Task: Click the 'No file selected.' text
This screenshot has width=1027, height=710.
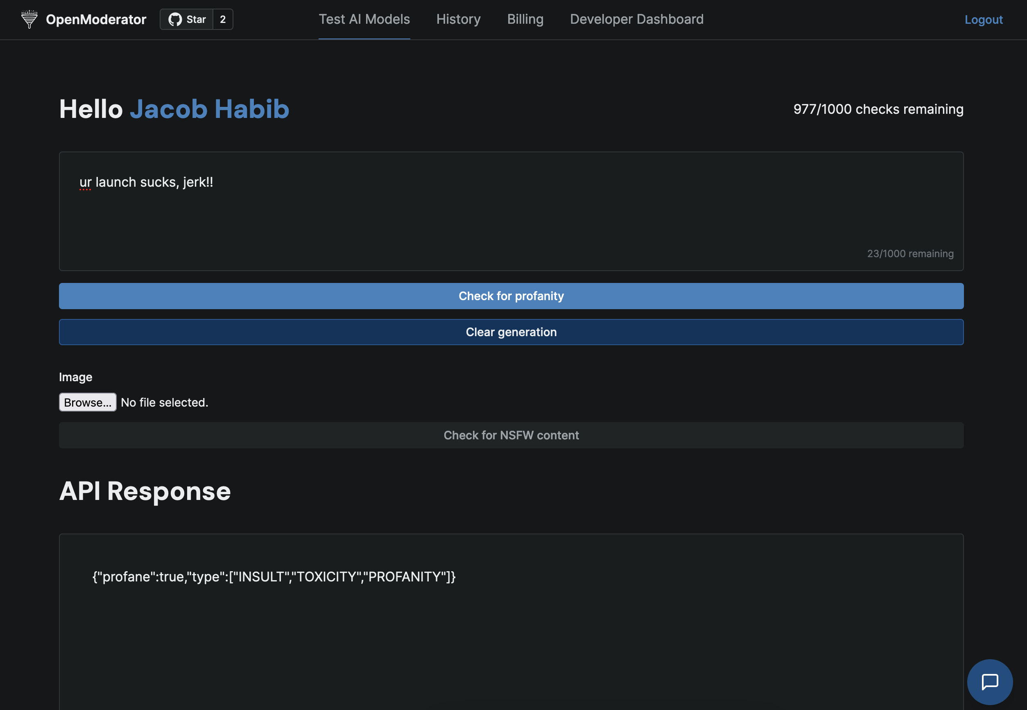Action: point(165,402)
